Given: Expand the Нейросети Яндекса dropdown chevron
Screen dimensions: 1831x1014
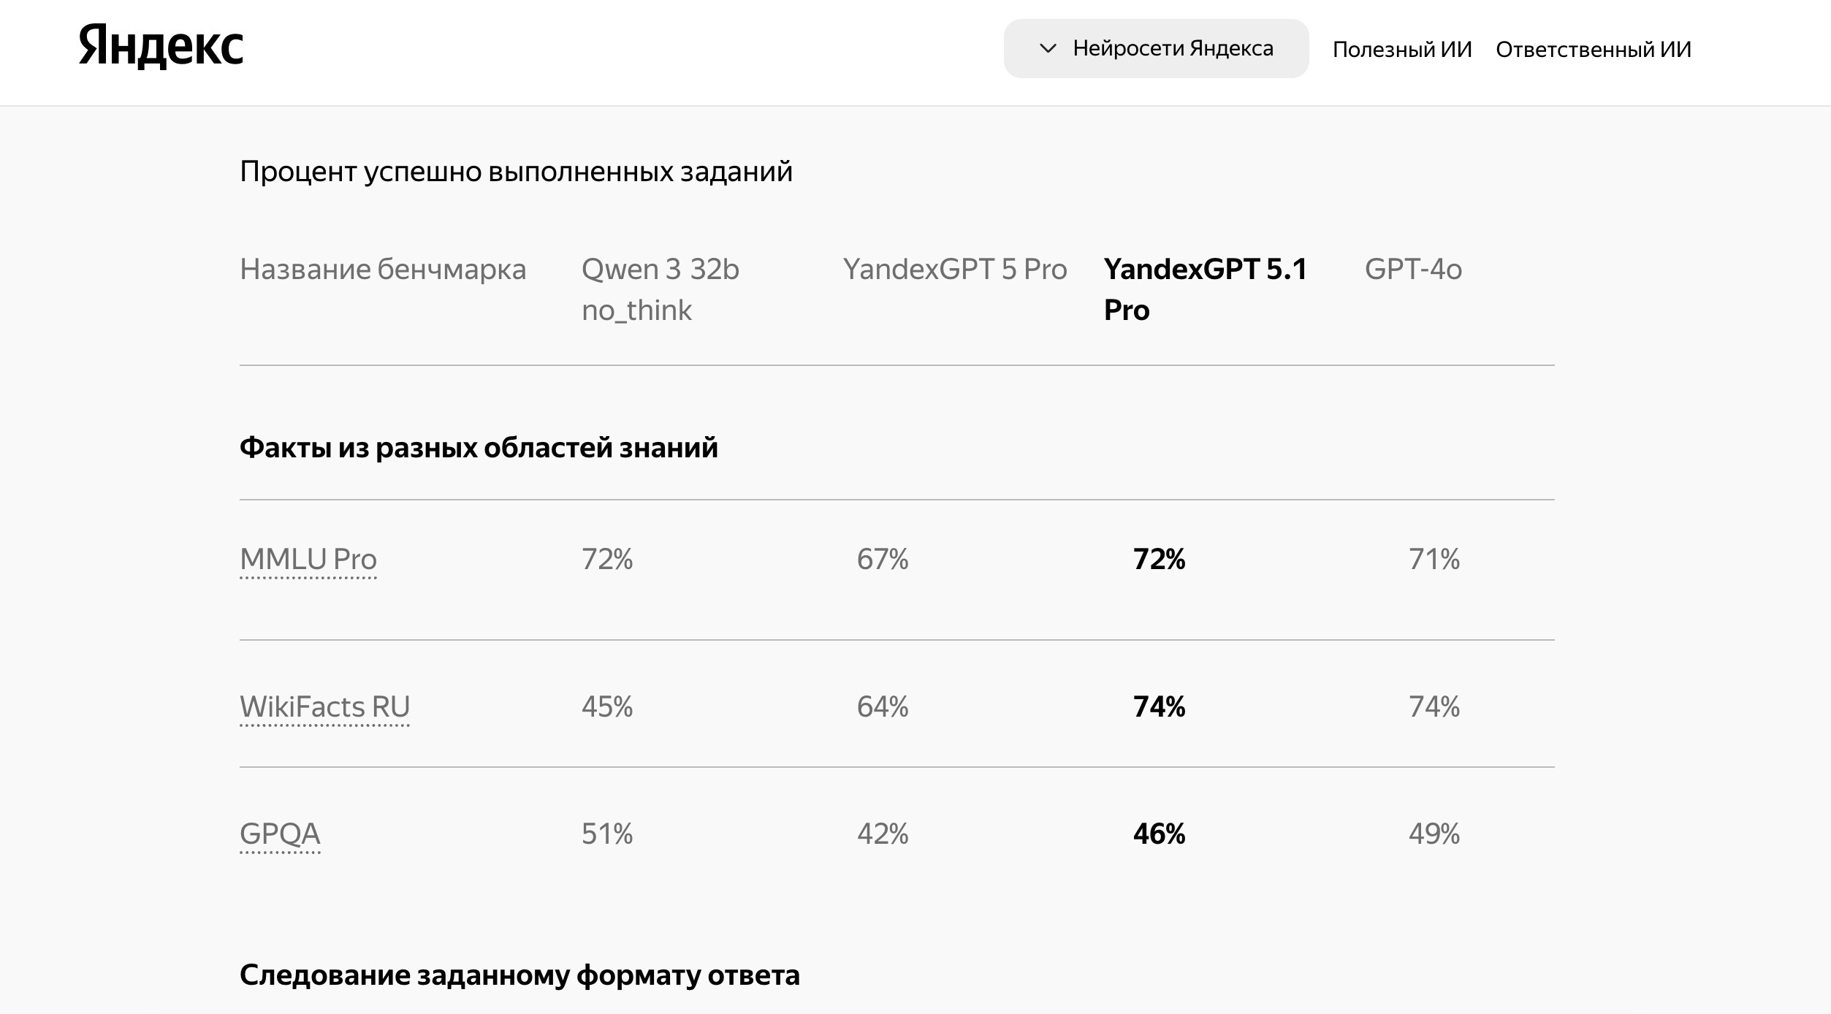Looking at the screenshot, I should point(1048,49).
